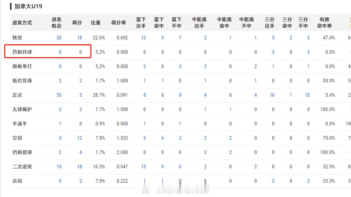
Task: Open the 空切 中距离命中 value 2
Action: [230, 138]
